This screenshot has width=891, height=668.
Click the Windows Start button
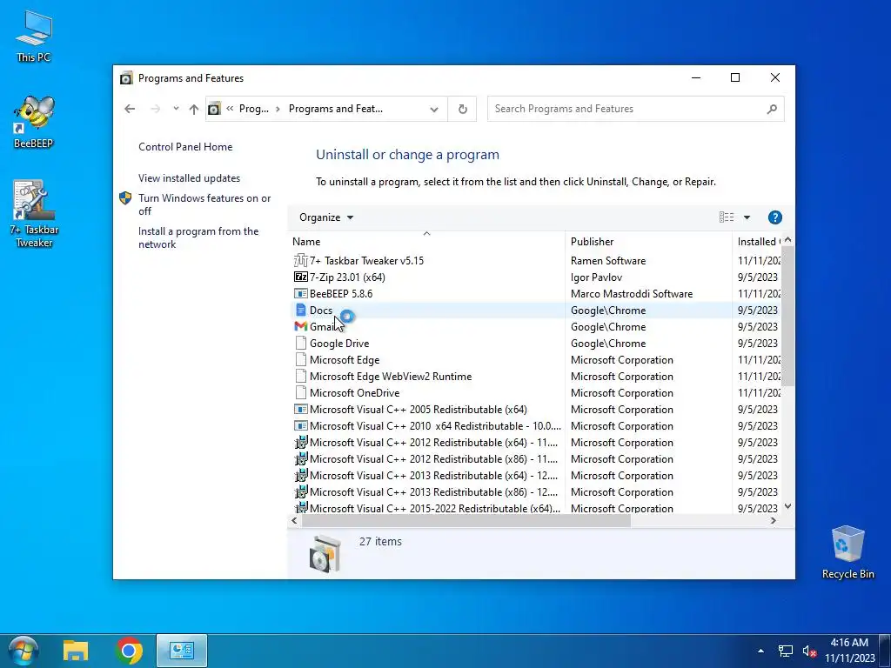click(23, 651)
